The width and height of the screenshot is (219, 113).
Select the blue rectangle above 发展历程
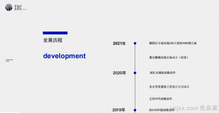[x=55, y=33]
